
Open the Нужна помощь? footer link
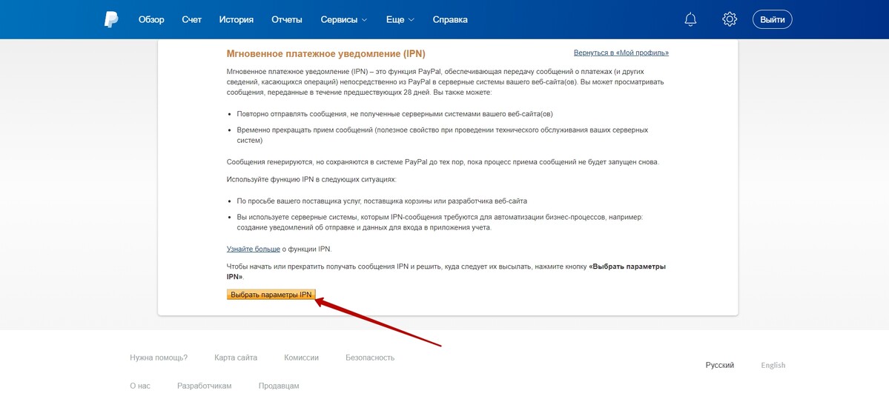[x=159, y=358]
